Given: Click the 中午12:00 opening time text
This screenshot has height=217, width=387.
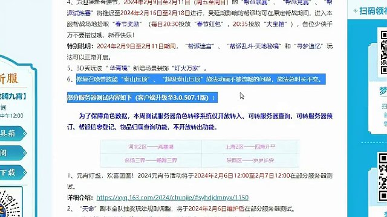Looking at the screenshot, I should click(x=11, y=116).
